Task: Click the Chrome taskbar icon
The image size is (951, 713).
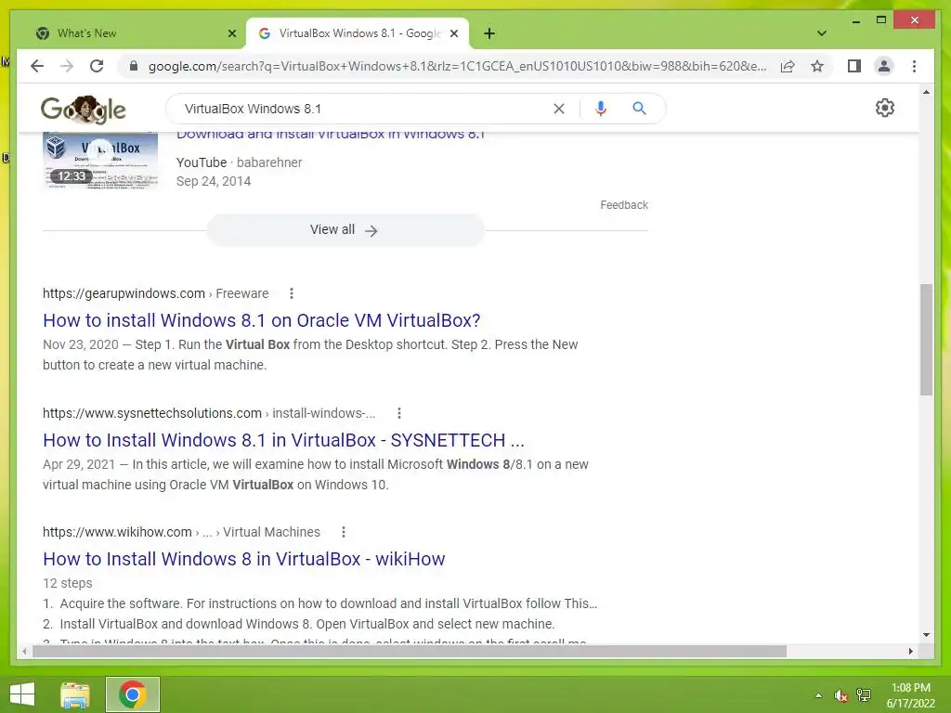Action: pos(132,694)
